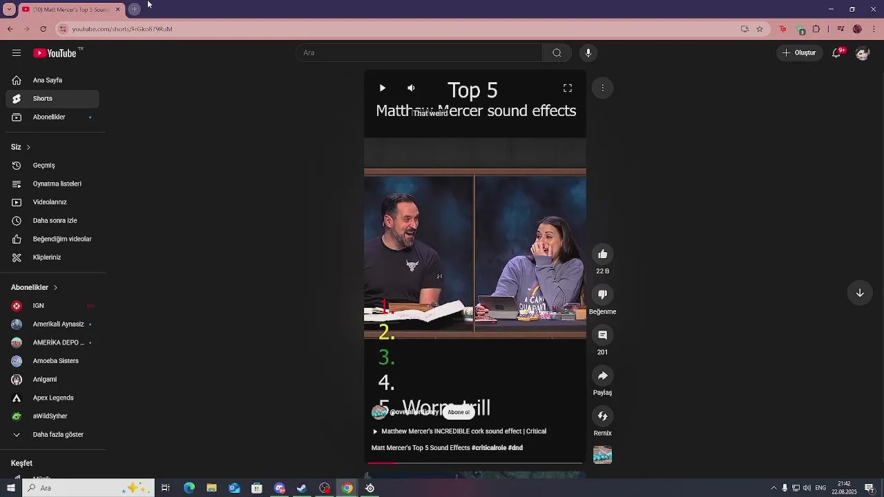884x497 pixels.
Task: Open the media control icon in Chrome
Action: click(840, 29)
